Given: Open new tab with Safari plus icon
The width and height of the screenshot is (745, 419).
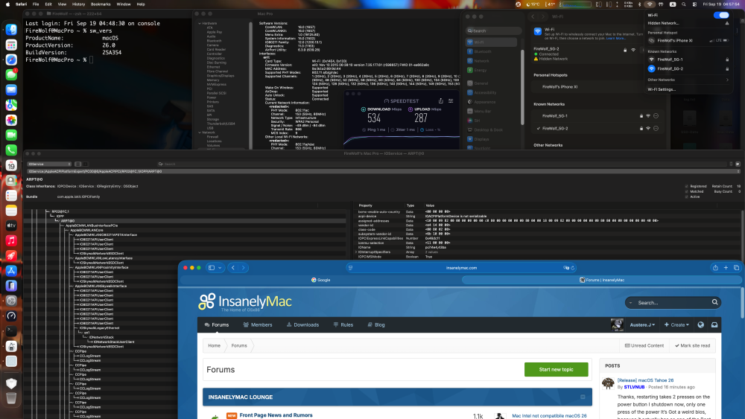Looking at the screenshot, I should pyautogui.click(x=726, y=268).
